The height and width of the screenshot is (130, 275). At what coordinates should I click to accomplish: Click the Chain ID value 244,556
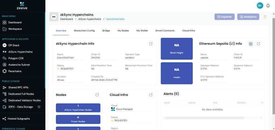pos(96,58)
